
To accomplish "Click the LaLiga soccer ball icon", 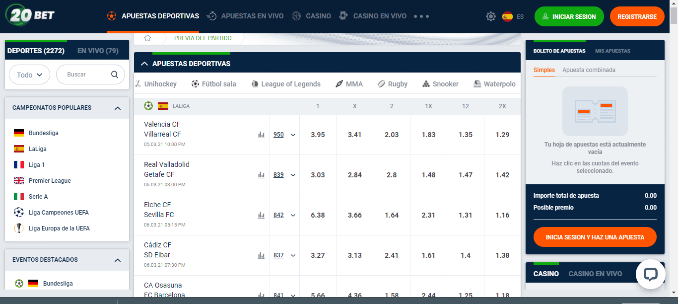I will click(x=148, y=106).
